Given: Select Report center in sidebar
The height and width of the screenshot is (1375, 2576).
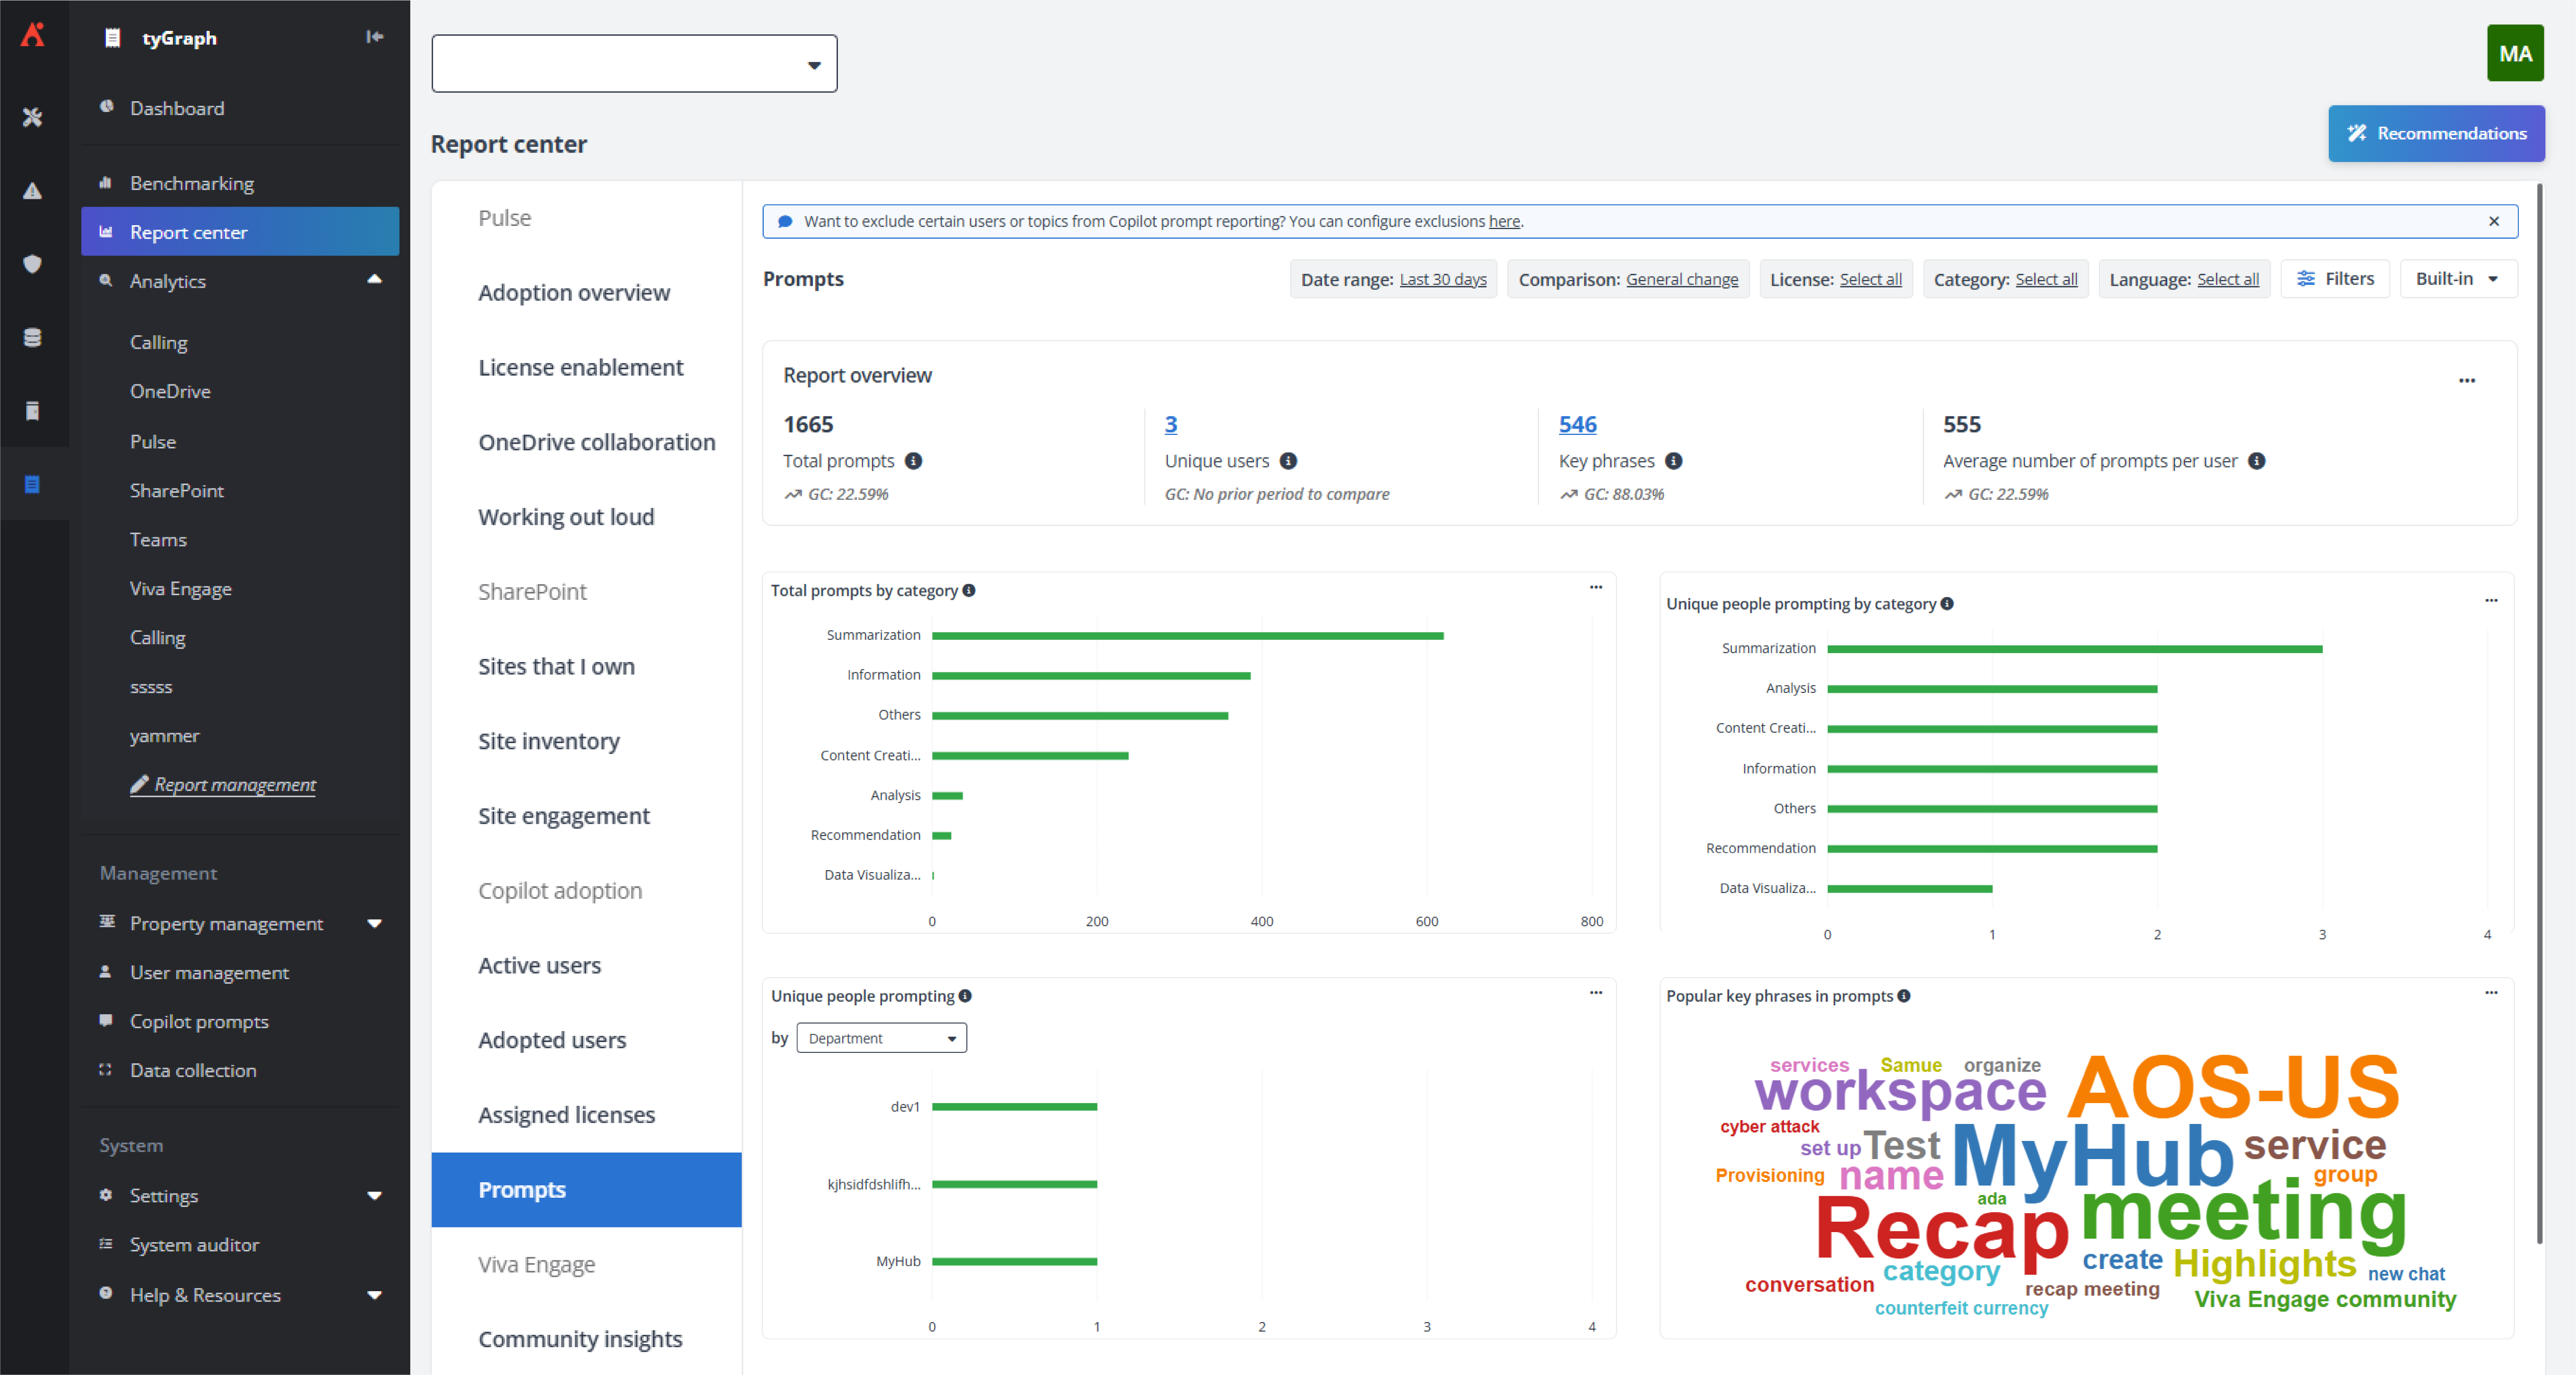Looking at the screenshot, I should click(240, 232).
